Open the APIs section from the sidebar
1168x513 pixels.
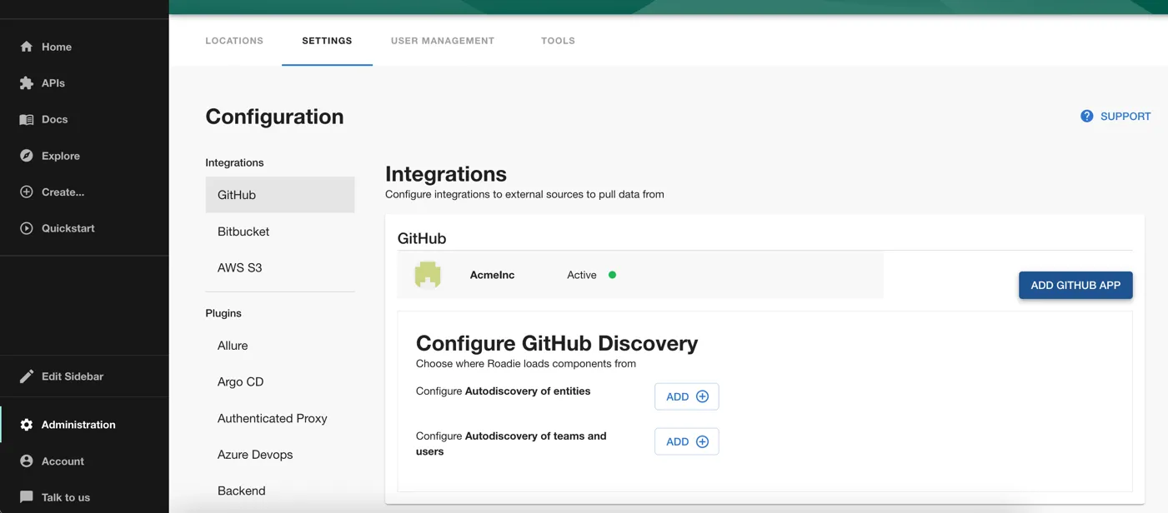pos(26,82)
